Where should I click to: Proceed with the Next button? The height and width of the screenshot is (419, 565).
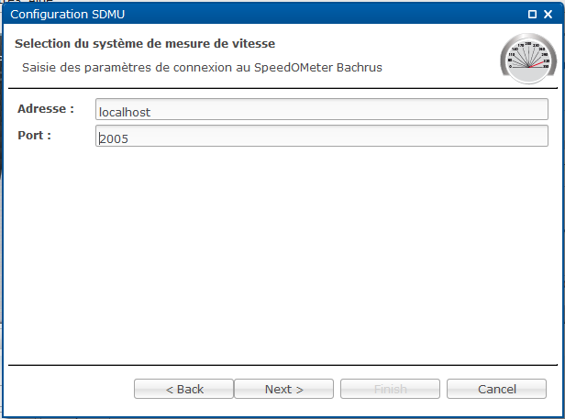tap(284, 389)
